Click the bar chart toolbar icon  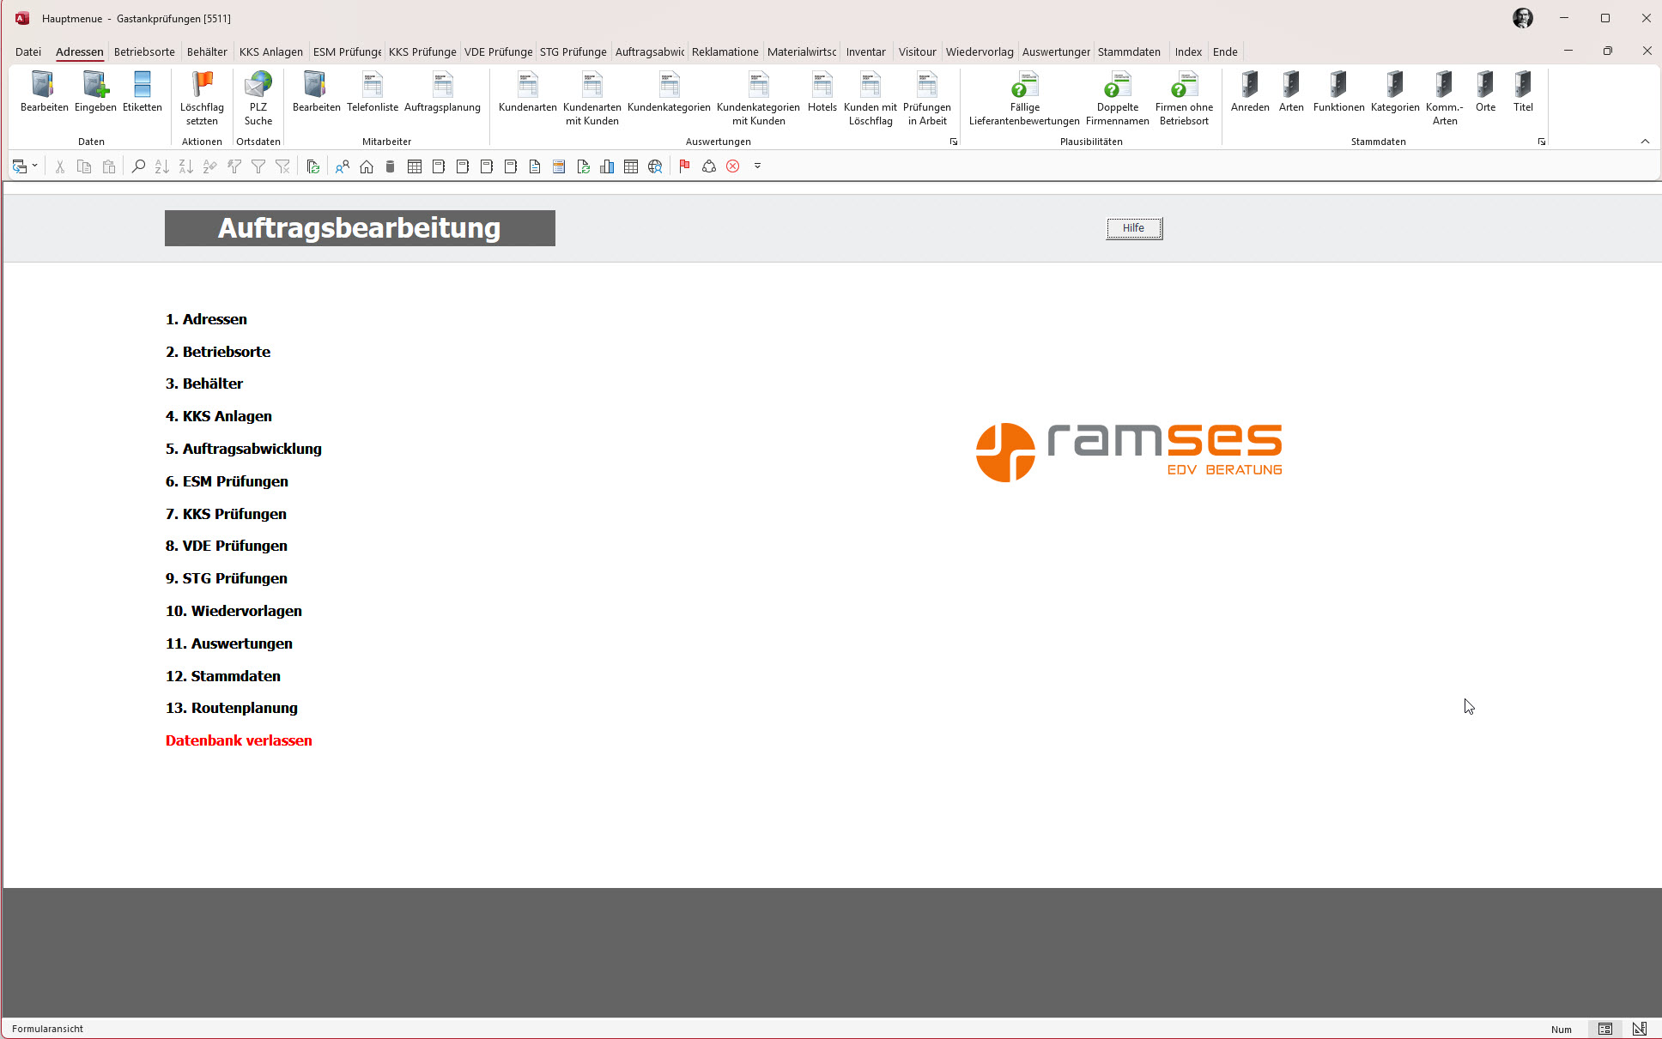click(607, 166)
